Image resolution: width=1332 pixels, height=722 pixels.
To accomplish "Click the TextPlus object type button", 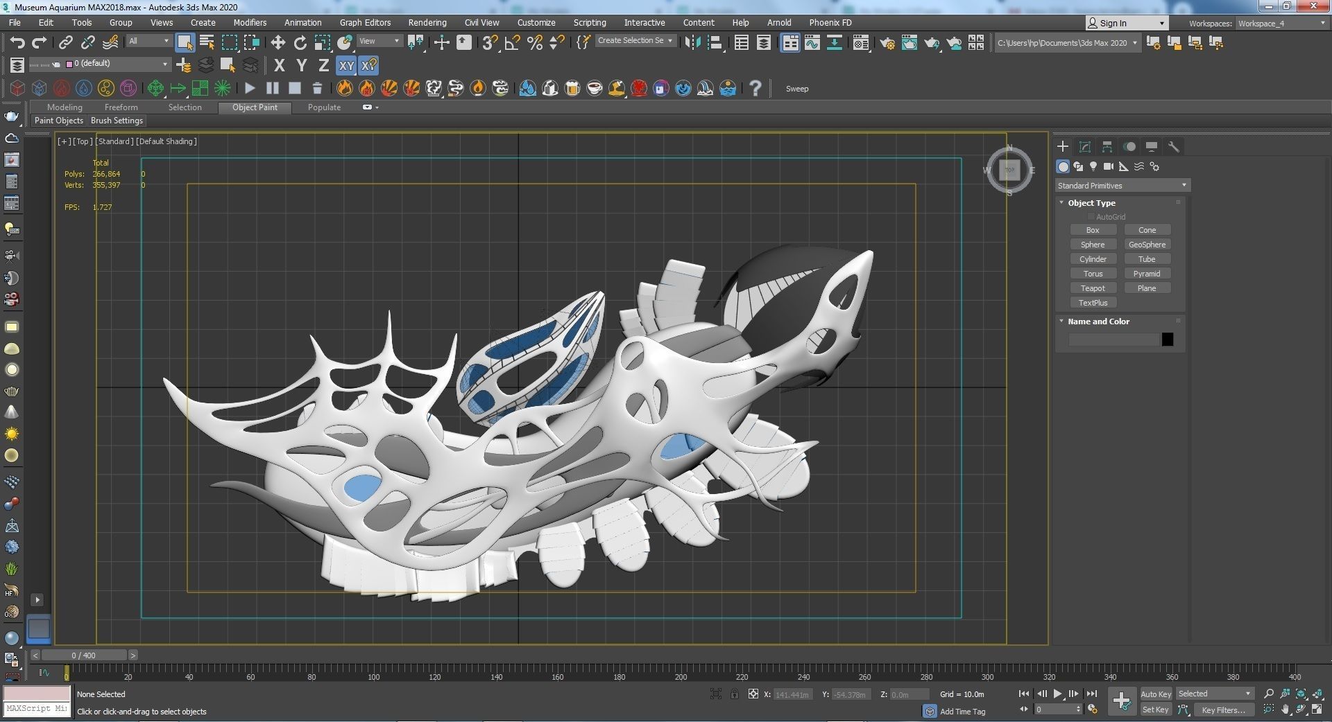I will pos(1093,303).
